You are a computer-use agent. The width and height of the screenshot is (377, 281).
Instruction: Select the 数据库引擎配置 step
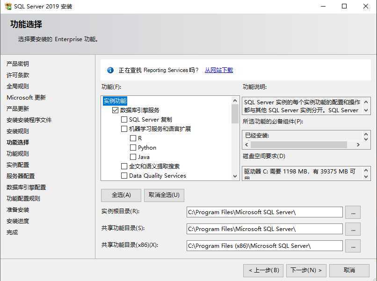pos(26,187)
